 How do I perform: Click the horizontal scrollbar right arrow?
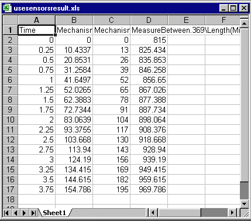pyautogui.click(x=232, y=212)
